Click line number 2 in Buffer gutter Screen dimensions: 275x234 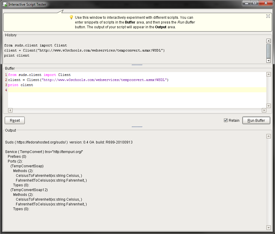pyautogui.click(x=6, y=80)
